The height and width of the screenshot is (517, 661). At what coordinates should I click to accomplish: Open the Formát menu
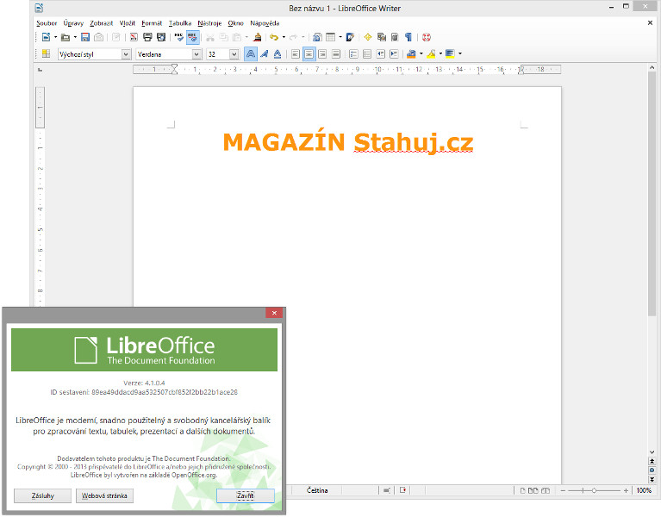click(x=152, y=23)
